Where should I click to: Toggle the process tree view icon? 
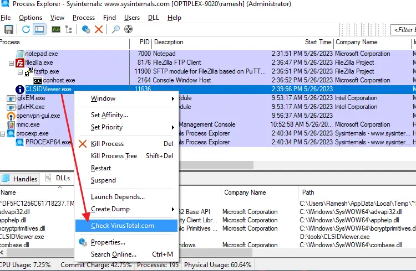pyautogui.click(x=69, y=29)
